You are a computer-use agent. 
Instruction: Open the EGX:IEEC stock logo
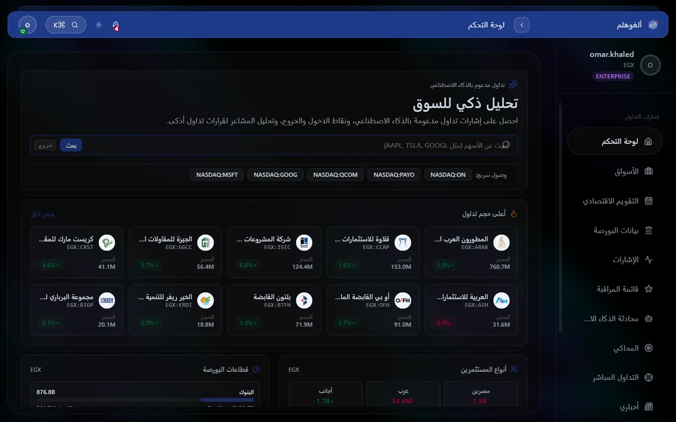point(304,243)
